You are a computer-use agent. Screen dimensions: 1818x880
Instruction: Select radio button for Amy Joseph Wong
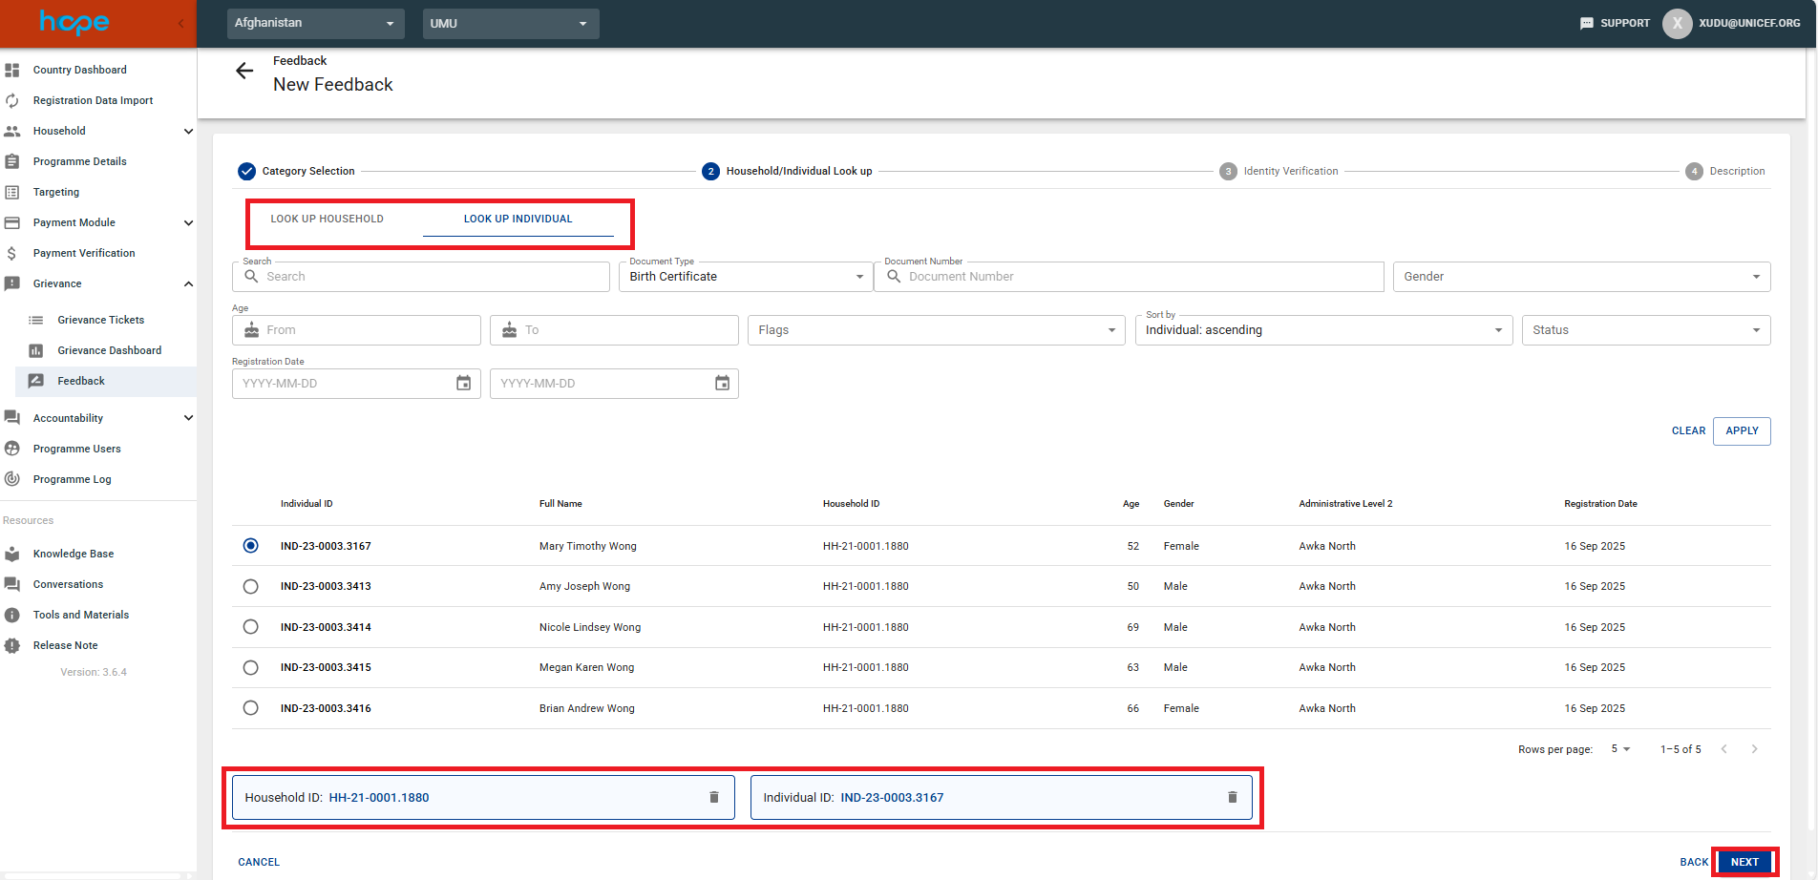250,586
